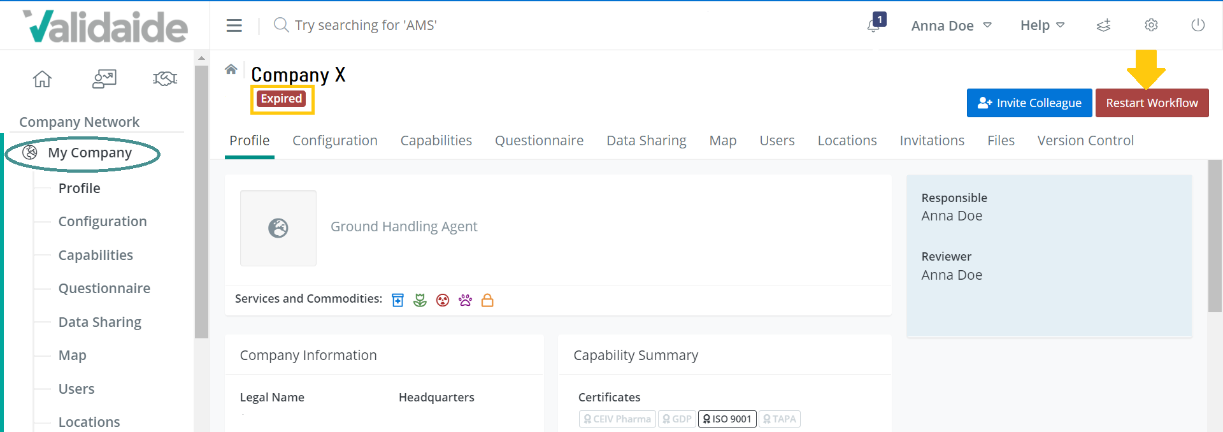Click the ISO 9001 certificate badge
The image size is (1223, 432).
tap(727, 419)
